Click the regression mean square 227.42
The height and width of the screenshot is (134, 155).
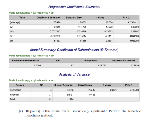pyautogui.click(x=92, y=90)
